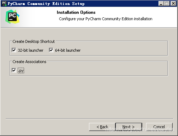Toggle the 64-bit launcher checkbox
Image resolution: width=178 pixels, height=136 pixels.
pyautogui.click(x=51, y=50)
